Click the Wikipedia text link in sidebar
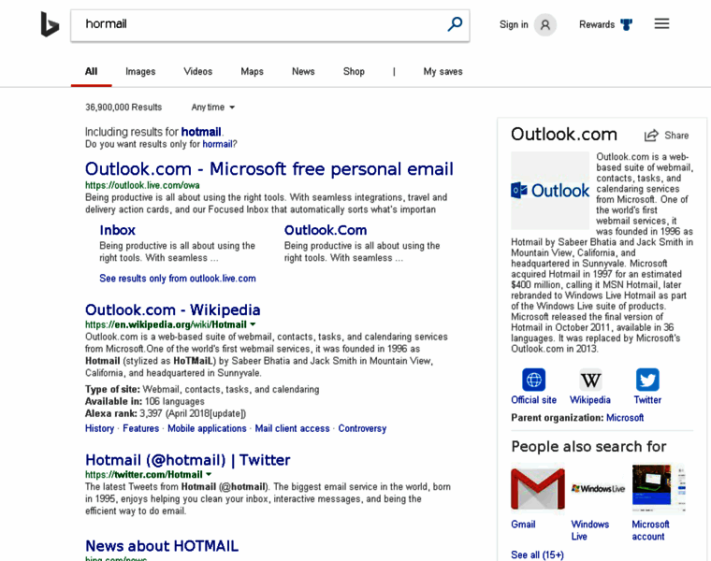 coord(590,399)
